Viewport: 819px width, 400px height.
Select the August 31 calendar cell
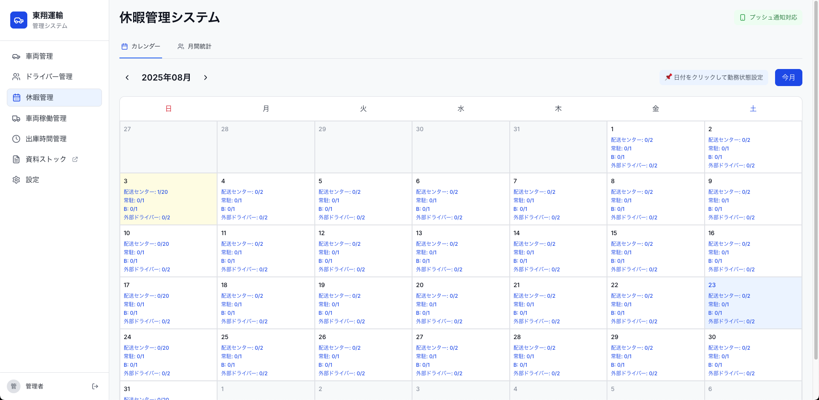(168, 391)
